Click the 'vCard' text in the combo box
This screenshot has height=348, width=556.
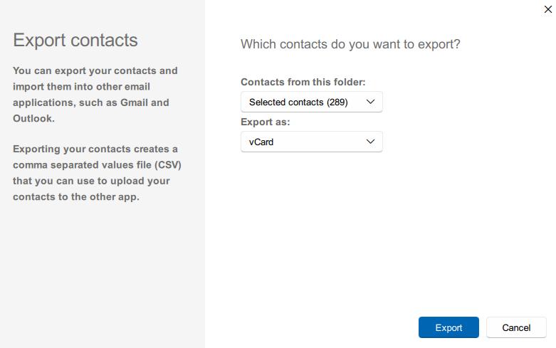tap(261, 142)
